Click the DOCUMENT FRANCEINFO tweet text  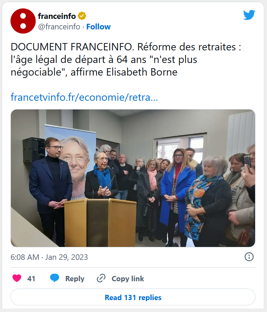coord(126,59)
